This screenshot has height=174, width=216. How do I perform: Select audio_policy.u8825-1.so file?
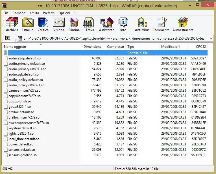(x=26, y=85)
